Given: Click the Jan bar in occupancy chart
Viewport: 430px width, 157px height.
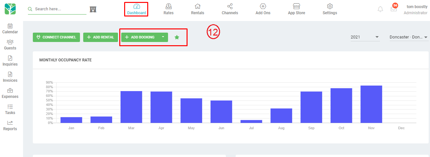Looking at the screenshot, I should pos(71,120).
